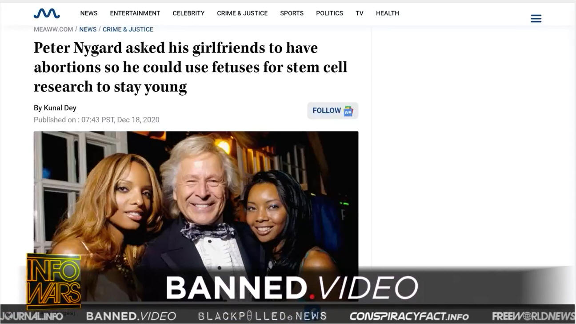
Task: Click the MEAWW wave logo
Action: click(47, 13)
